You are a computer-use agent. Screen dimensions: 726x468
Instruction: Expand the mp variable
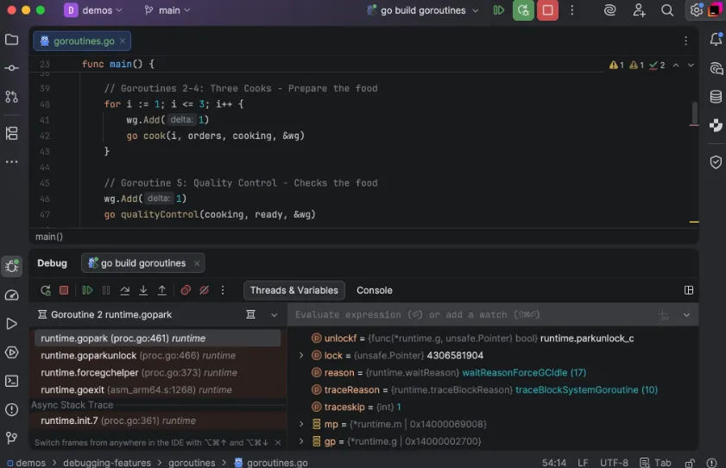pyautogui.click(x=301, y=424)
